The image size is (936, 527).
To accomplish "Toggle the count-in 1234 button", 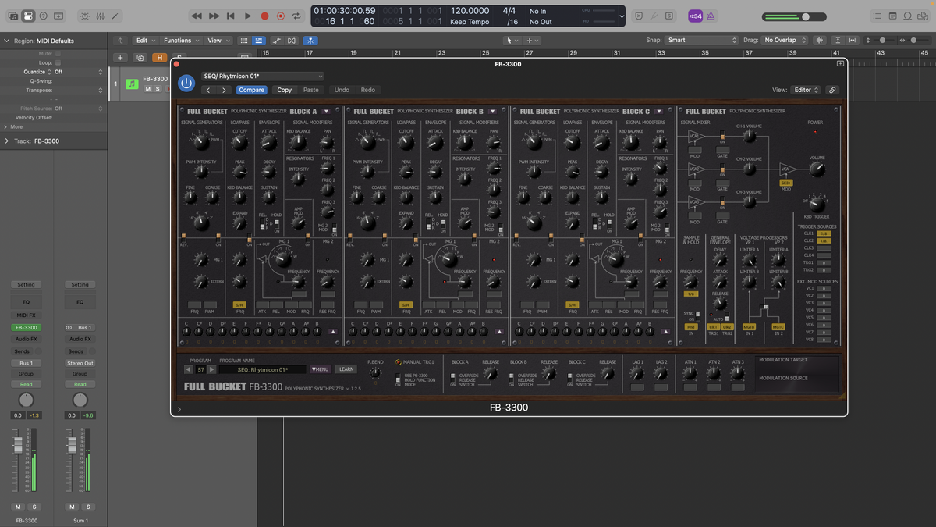I will (x=695, y=16).
